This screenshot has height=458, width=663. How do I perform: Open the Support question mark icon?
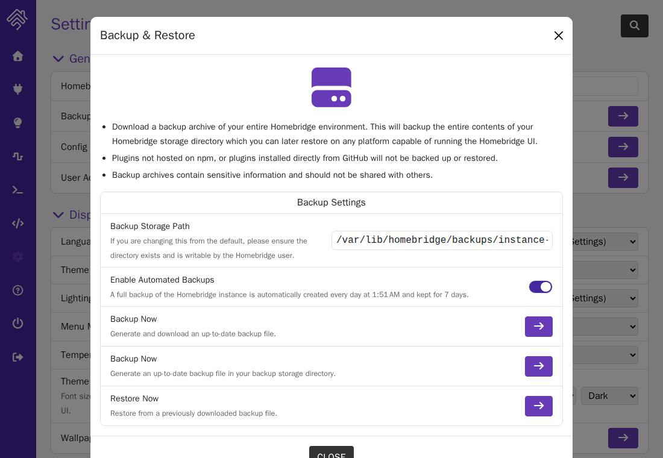click(17, 290)
